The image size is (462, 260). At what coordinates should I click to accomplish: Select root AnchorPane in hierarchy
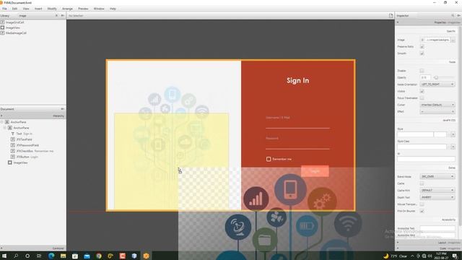click(x=18, y=122)
